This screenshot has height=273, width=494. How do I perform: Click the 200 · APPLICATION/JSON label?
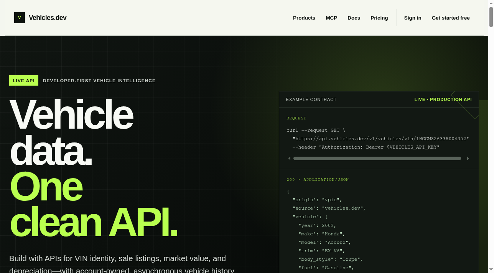[318, 180]
